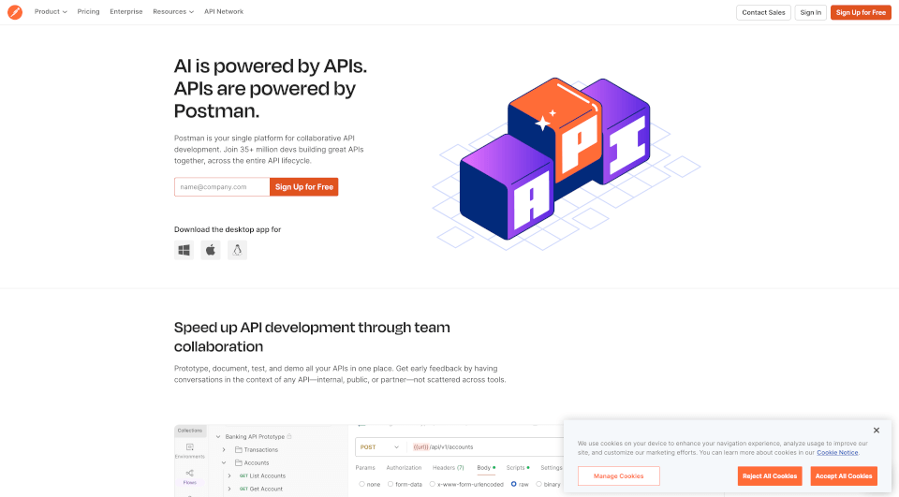Open the POST method dropdown
Screen dimensions: 899x497
point(379,447)
